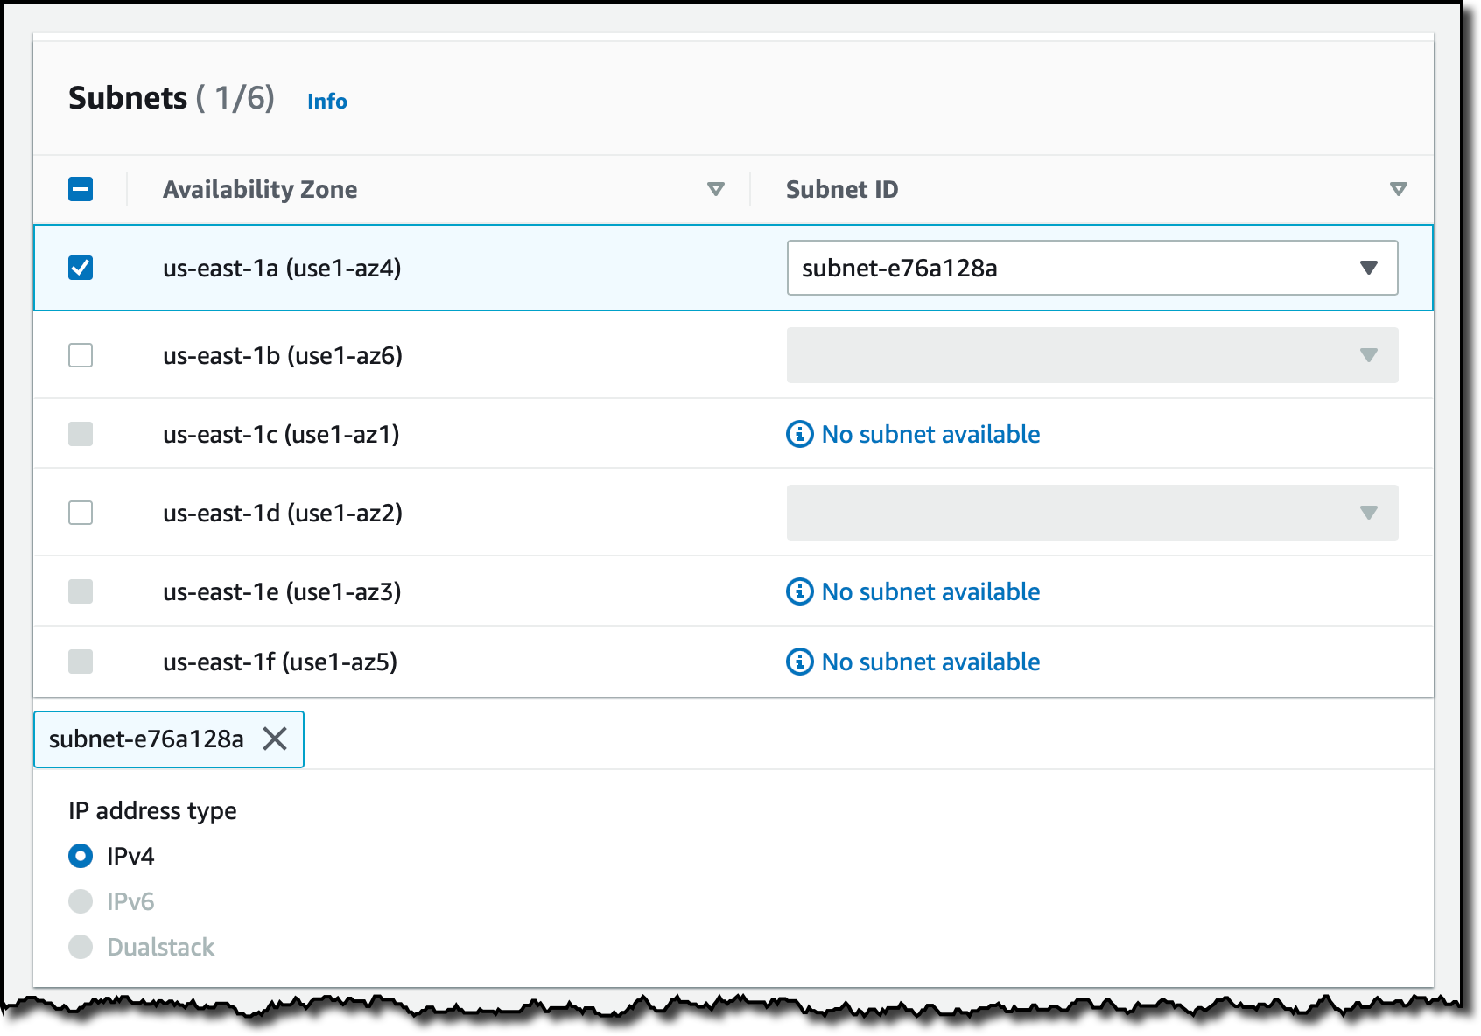Click the info icon in the us-east-1e row
This screenshot has height=1036, width=1481.
(x=799, y=591)
